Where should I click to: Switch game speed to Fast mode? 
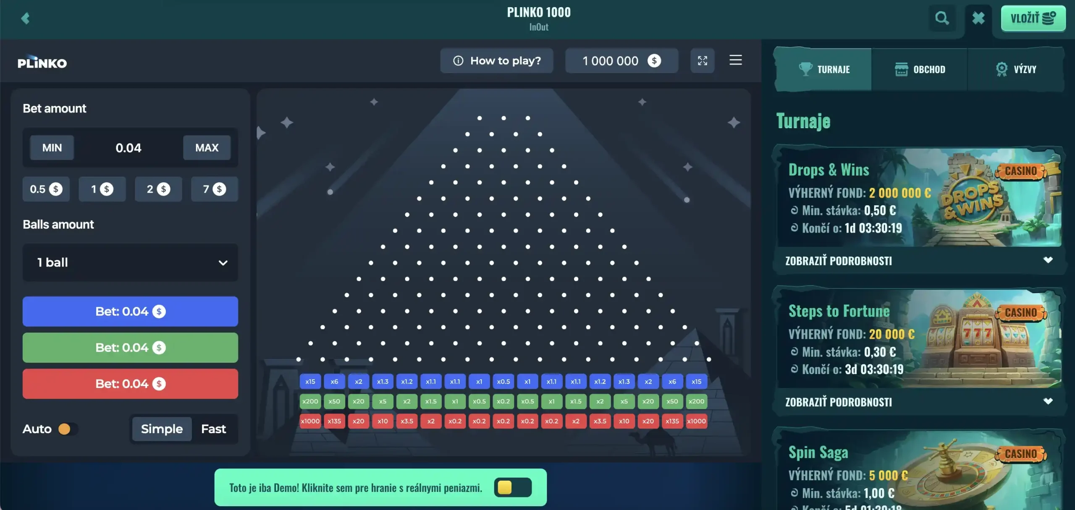coord(214,429)
